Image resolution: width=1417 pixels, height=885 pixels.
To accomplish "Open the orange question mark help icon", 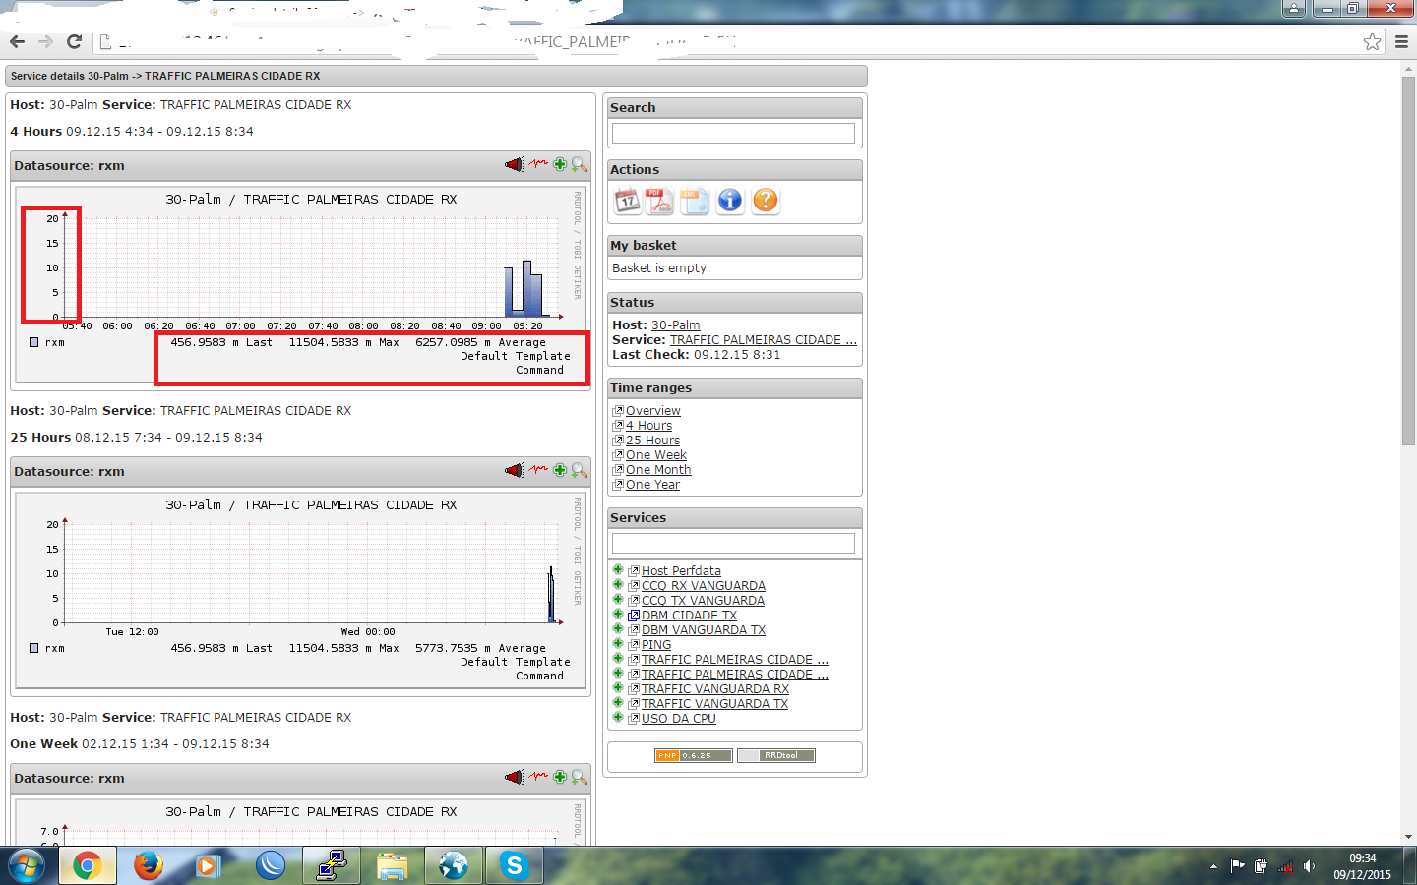I will coord(765,201).
